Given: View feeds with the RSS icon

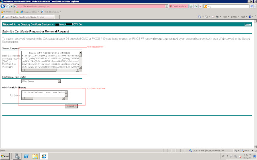Looking at the screenshot, I should pos(206,17).
